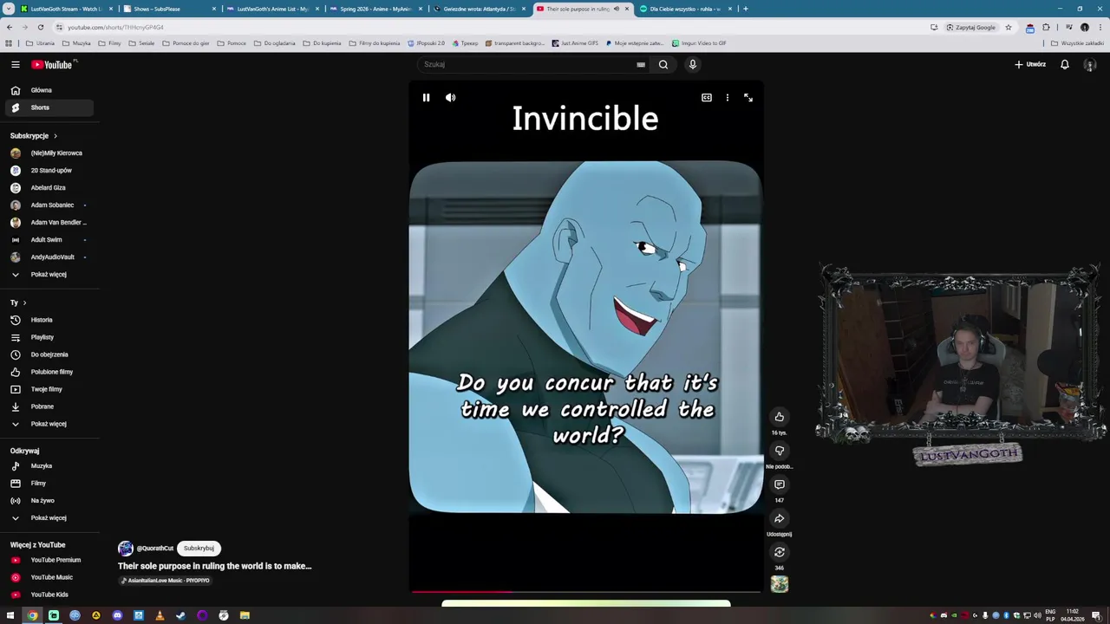Open Playlisty in the sidebar
Image resolution: width=1110 pixels, height=624 pixels.
pos(49,337)
